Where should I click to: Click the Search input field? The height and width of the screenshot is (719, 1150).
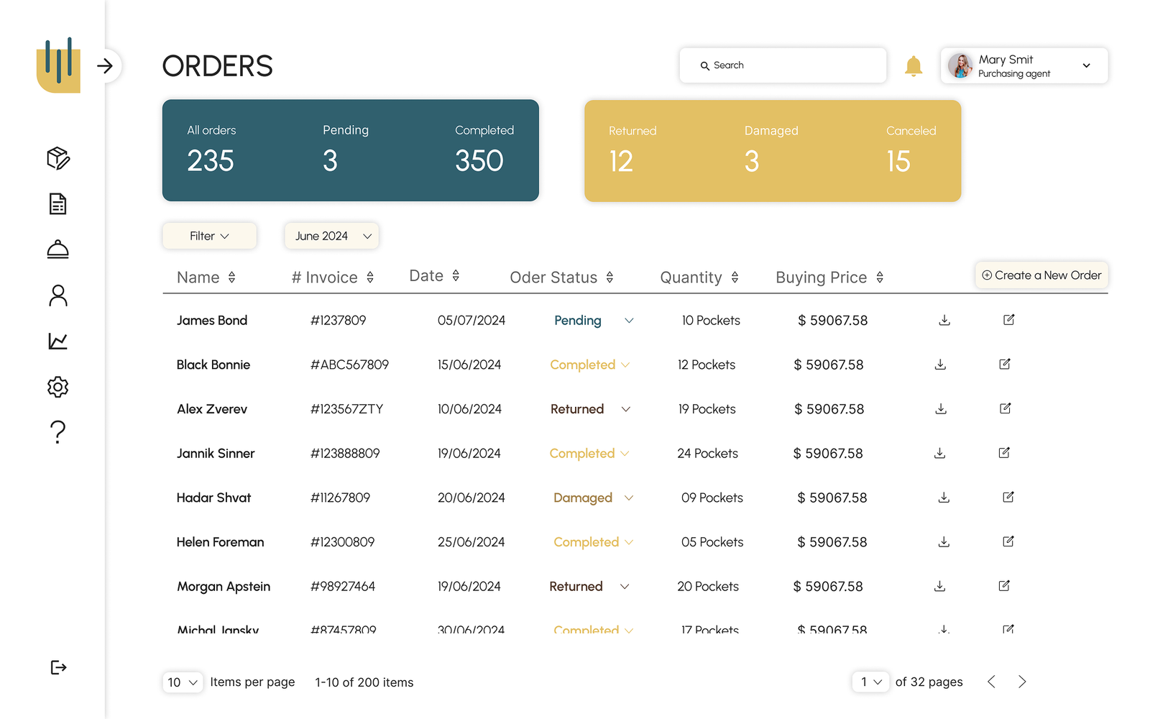click(783, 65)
